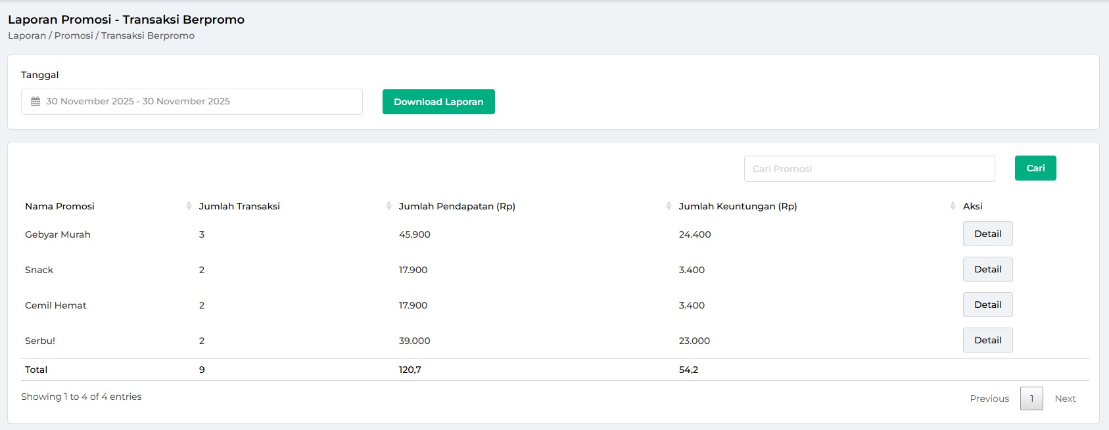
Task: Navigate to Laporan in breadcrumb
Action: 27,35
